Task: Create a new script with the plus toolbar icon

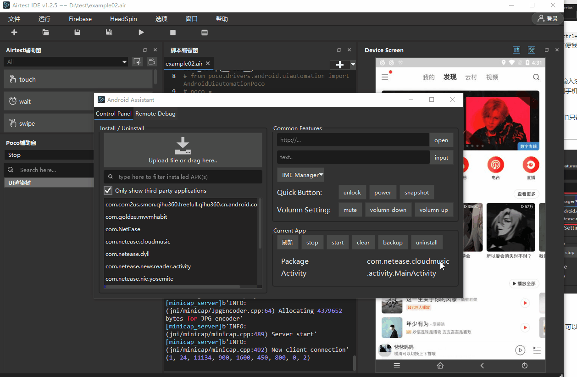Action: 14,33
